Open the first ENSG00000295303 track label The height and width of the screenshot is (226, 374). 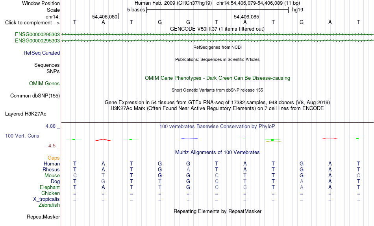pos(37,34)
